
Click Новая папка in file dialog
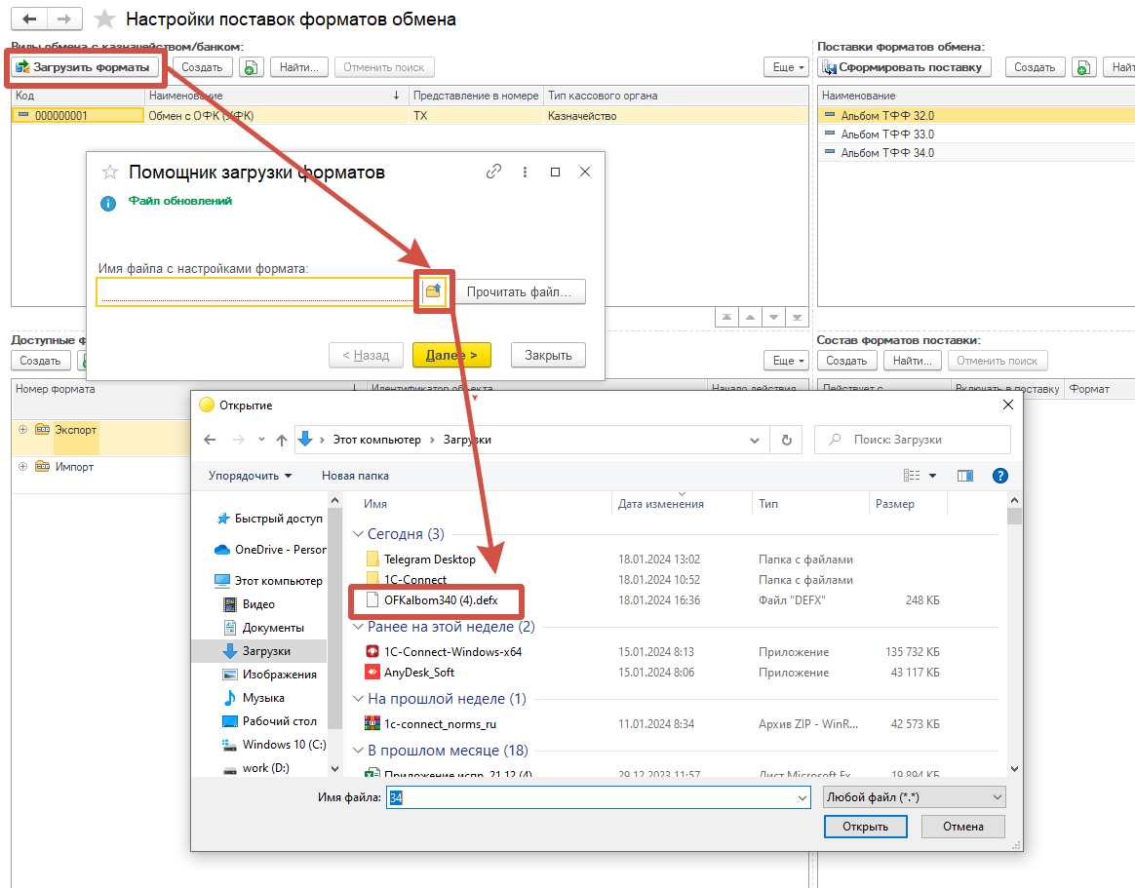(x=355, y=476)
